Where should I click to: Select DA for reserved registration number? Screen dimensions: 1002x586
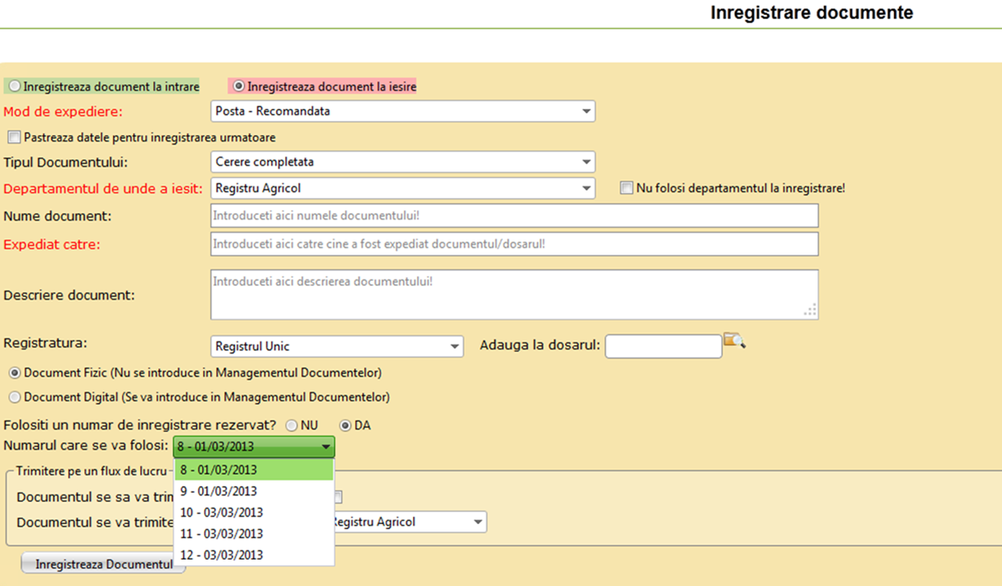(x=345, y=426)
